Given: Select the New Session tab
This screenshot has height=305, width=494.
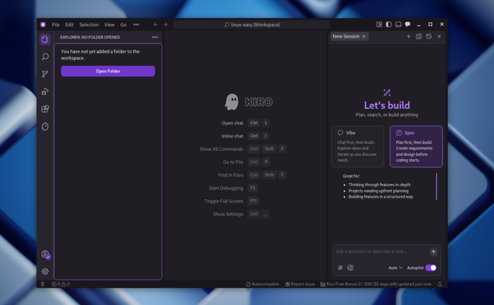Looking at the screenshot, I should [346, 36].
